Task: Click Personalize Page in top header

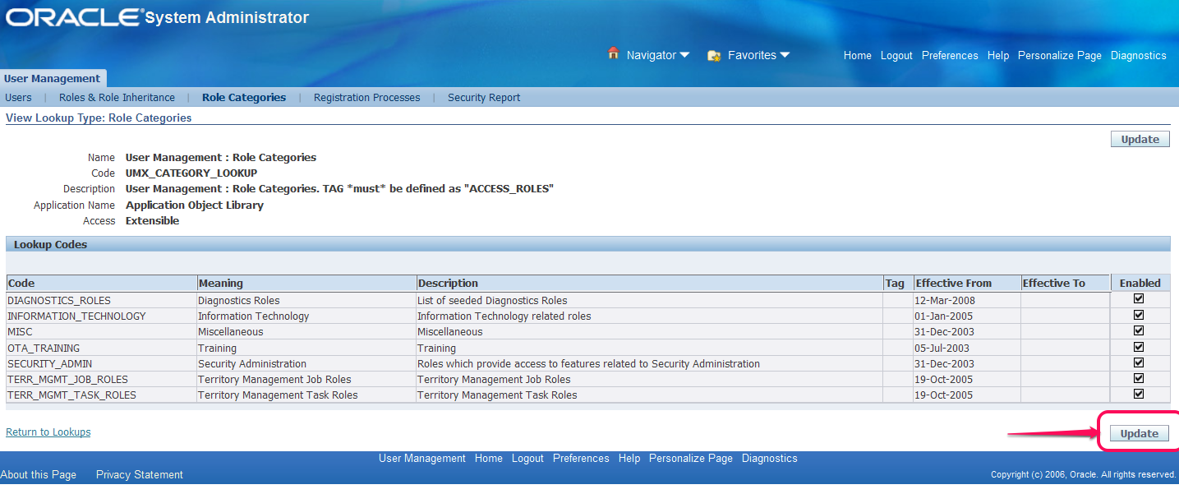Action: [1060, 56]
